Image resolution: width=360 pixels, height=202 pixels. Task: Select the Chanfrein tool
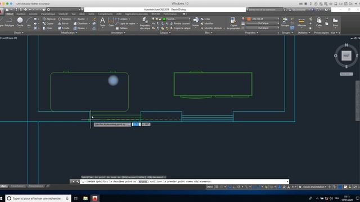click(80, 24)
